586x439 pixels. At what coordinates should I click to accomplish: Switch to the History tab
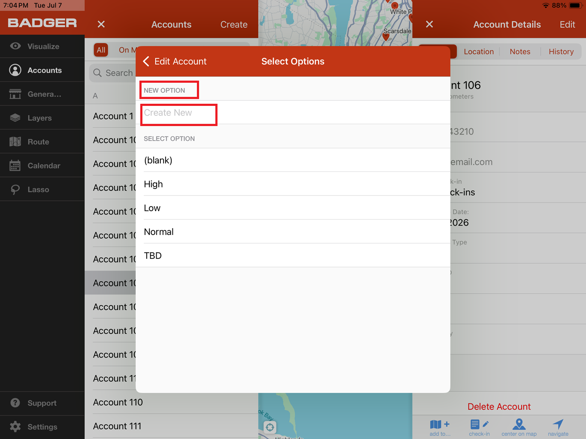point(561,51)
